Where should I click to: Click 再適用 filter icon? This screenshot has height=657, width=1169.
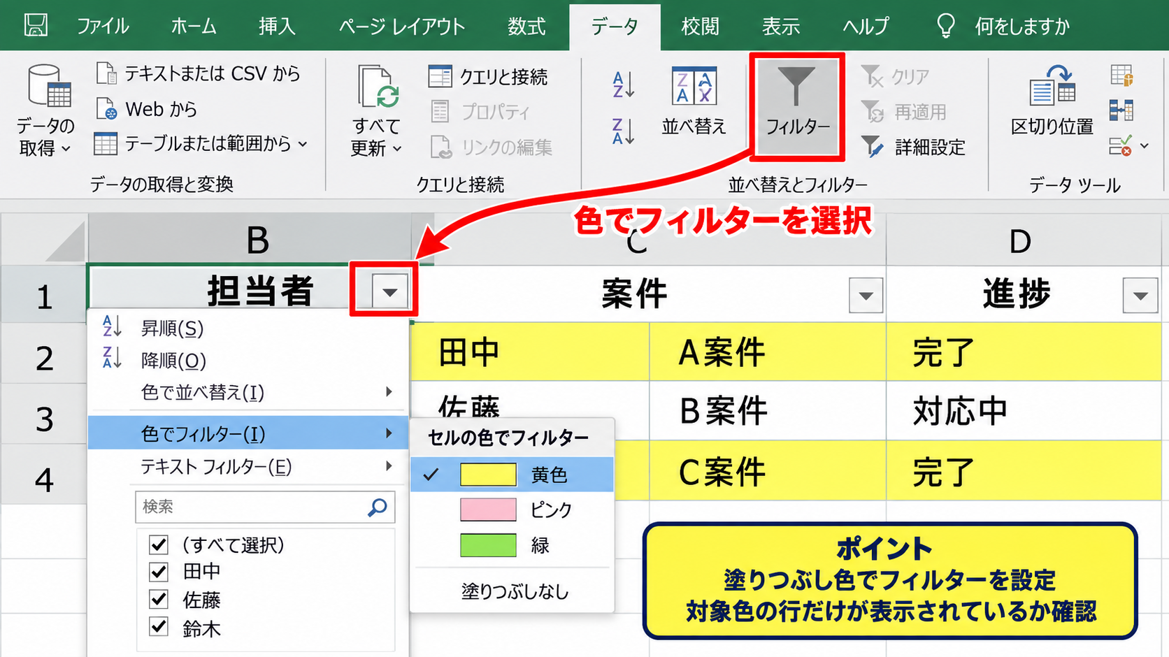pyautogui.click(x=873, y=111)
